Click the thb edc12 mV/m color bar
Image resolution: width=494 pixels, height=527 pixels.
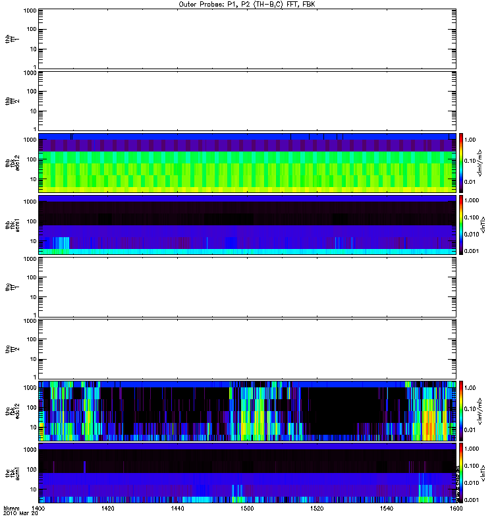[x=461, y=163]
